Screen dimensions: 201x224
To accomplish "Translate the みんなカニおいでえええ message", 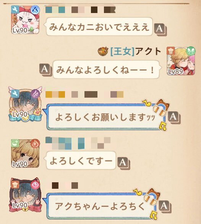I will point(160,29).
